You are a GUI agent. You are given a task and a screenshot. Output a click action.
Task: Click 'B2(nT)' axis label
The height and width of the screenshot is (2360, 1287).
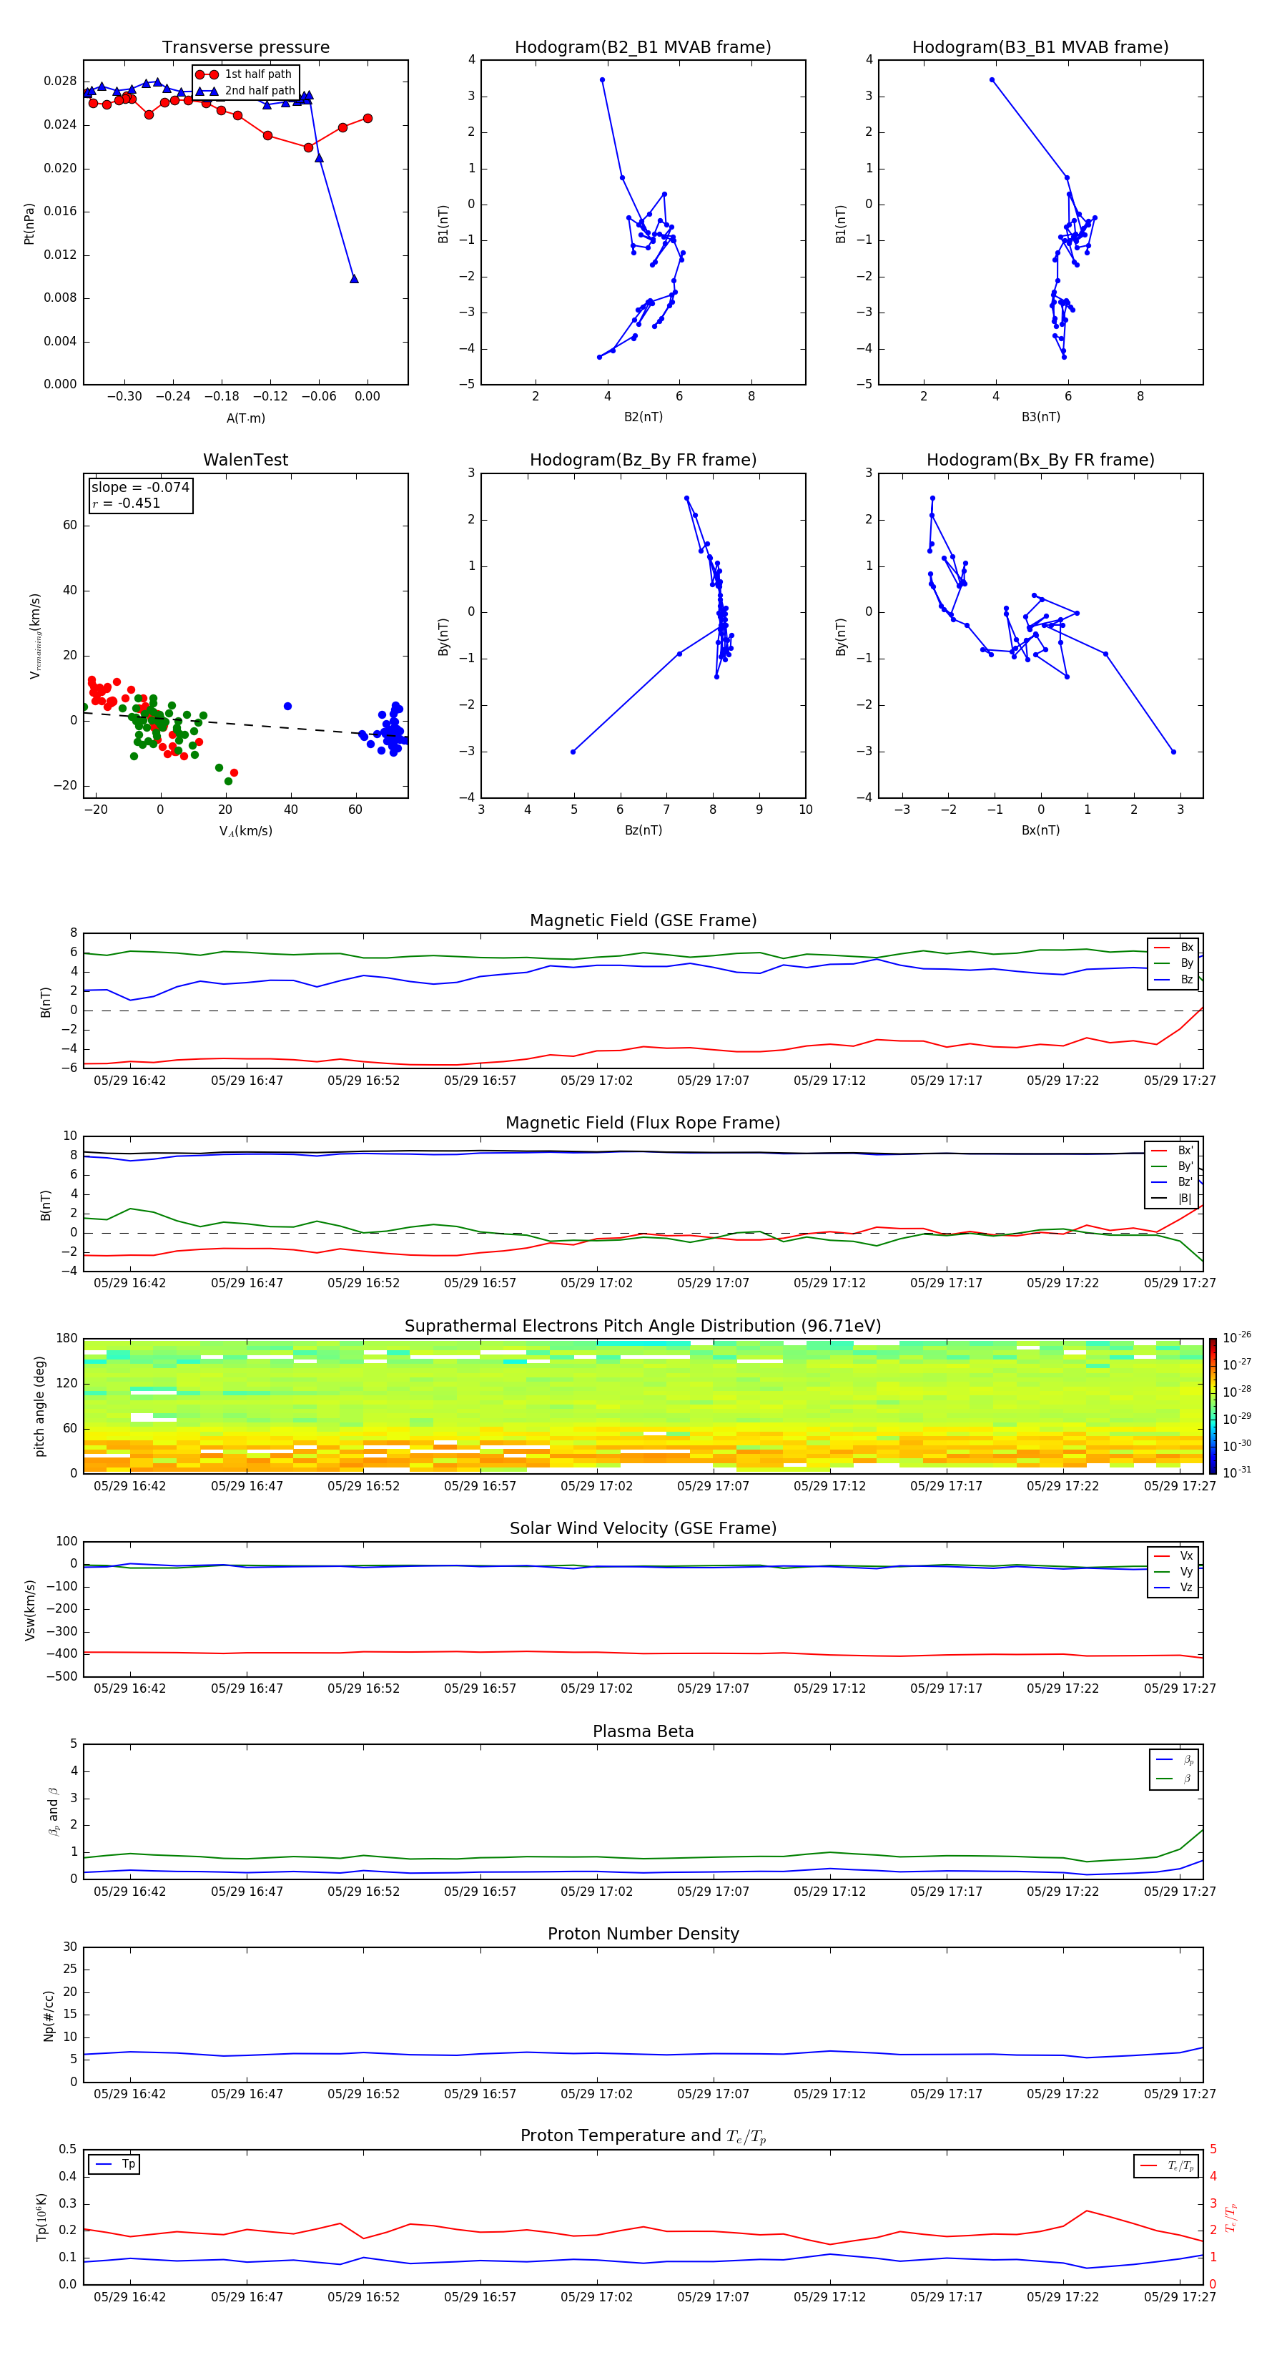click(x=643, y=417)
